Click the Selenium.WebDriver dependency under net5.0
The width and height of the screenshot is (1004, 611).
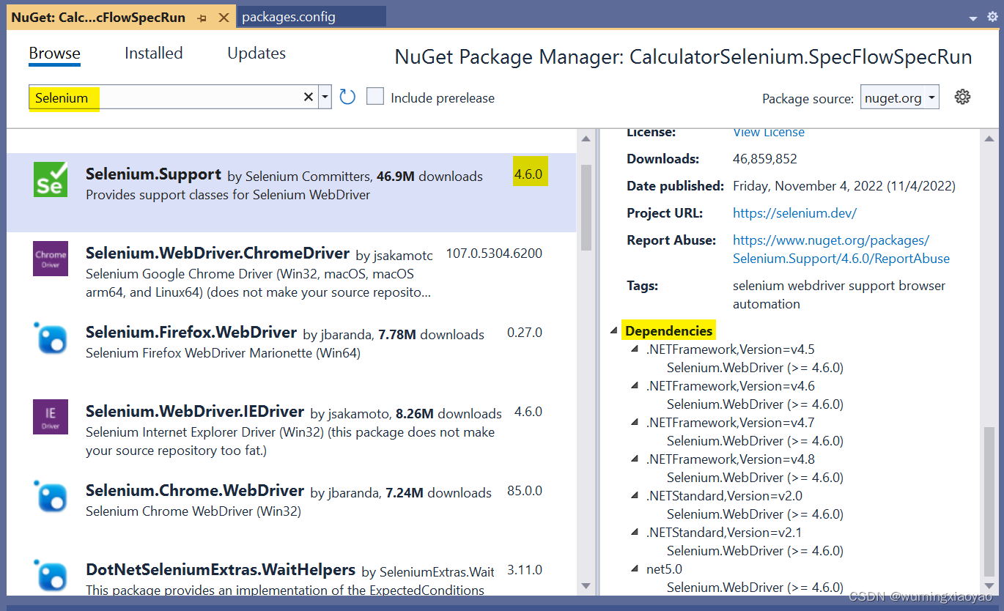(x=755, y=588)
